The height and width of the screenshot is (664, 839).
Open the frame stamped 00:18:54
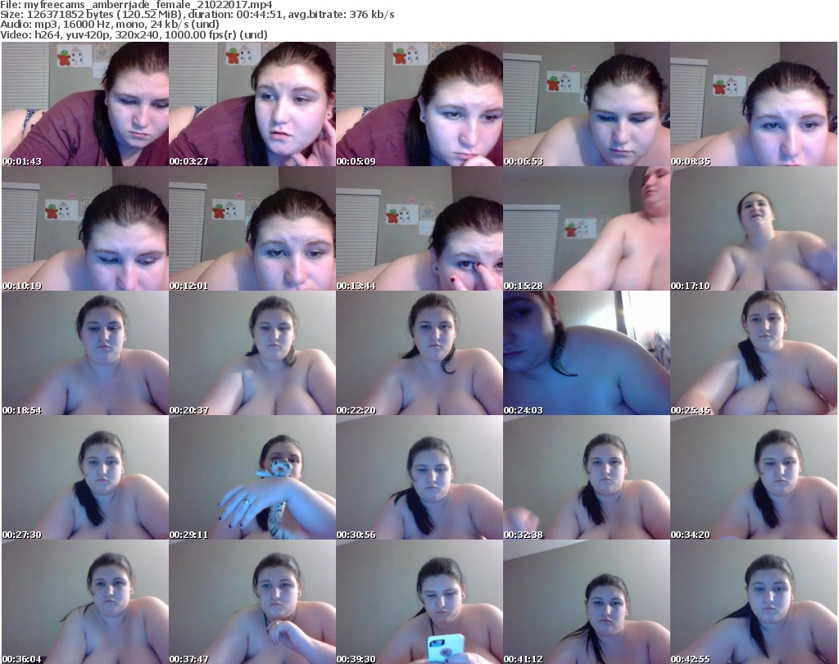coord(85,354)
